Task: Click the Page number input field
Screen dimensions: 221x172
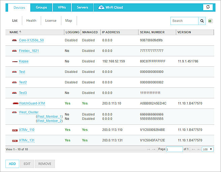Action: pos(174,149)
